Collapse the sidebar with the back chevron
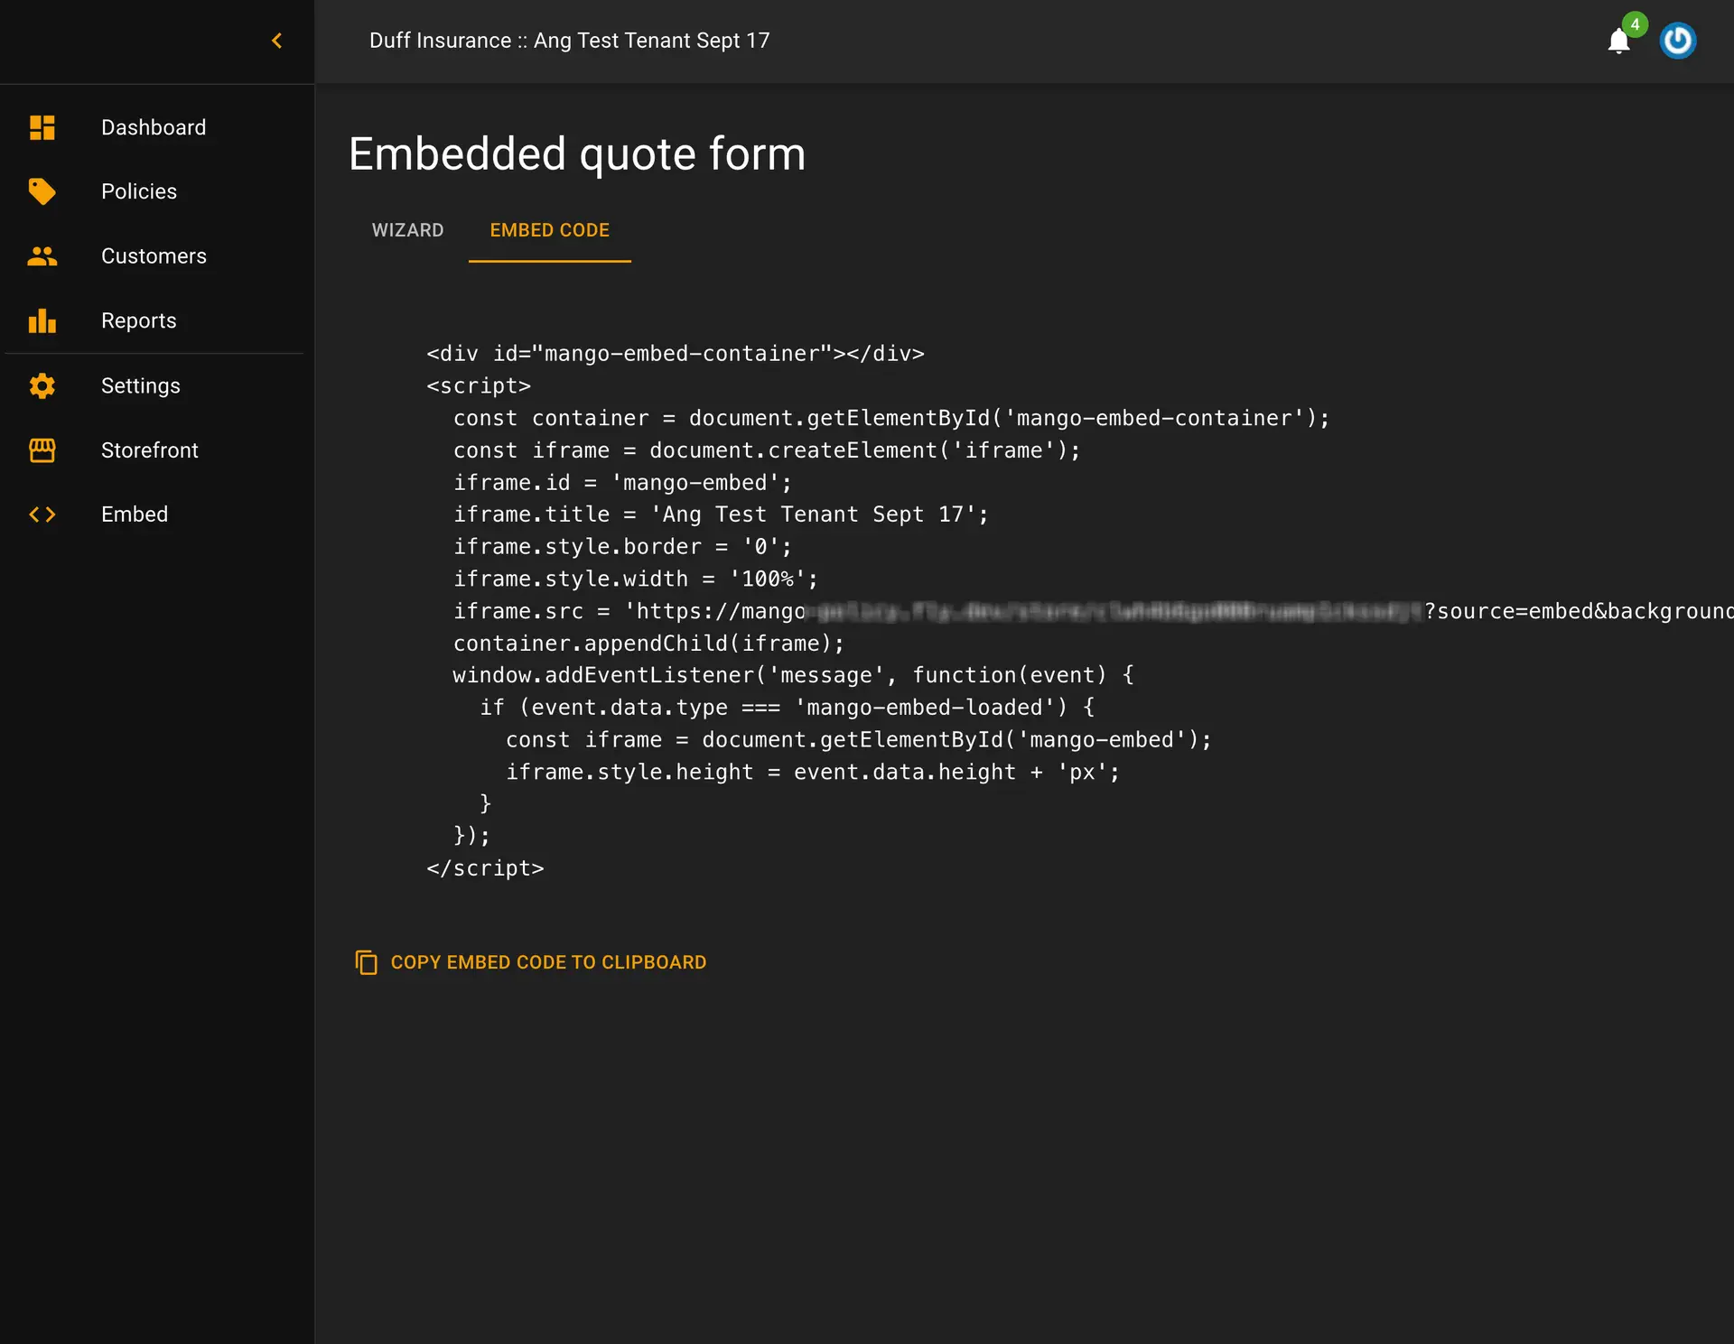The height and width of the screenshot is (1344, 1734). coord(277,41)
